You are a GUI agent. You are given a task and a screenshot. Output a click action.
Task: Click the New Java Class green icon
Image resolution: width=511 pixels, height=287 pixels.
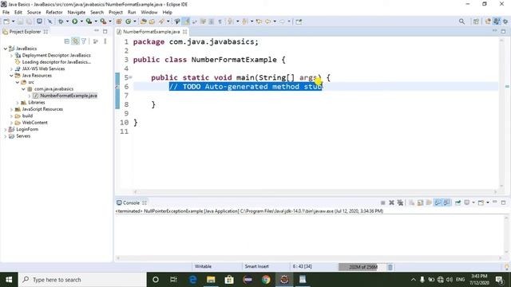pyautogui.click(x=128, y=22)
